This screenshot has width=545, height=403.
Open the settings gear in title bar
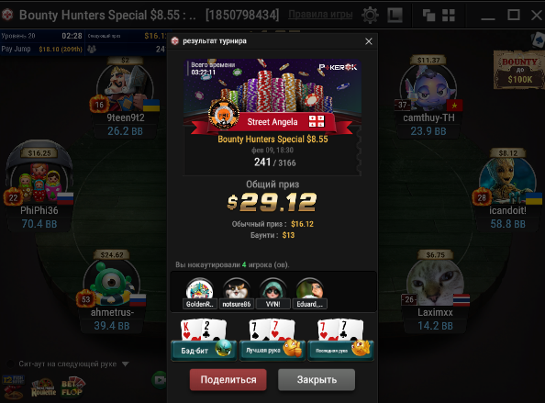pyautogui.click(x=370, y=15)
